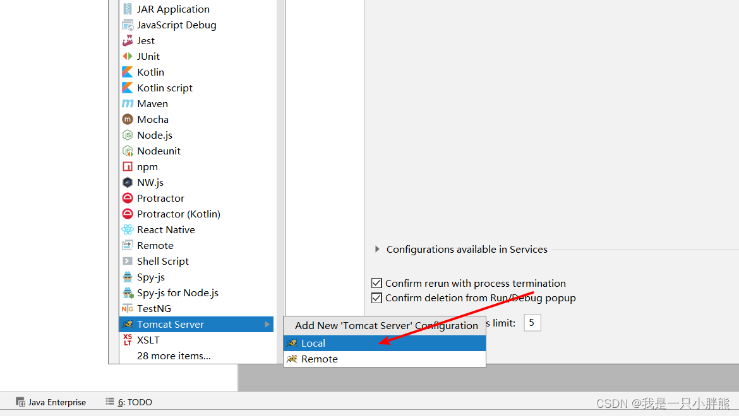Open the Java Enterprise tool window
Screen dimensions: 739x416
coord(51,402)
